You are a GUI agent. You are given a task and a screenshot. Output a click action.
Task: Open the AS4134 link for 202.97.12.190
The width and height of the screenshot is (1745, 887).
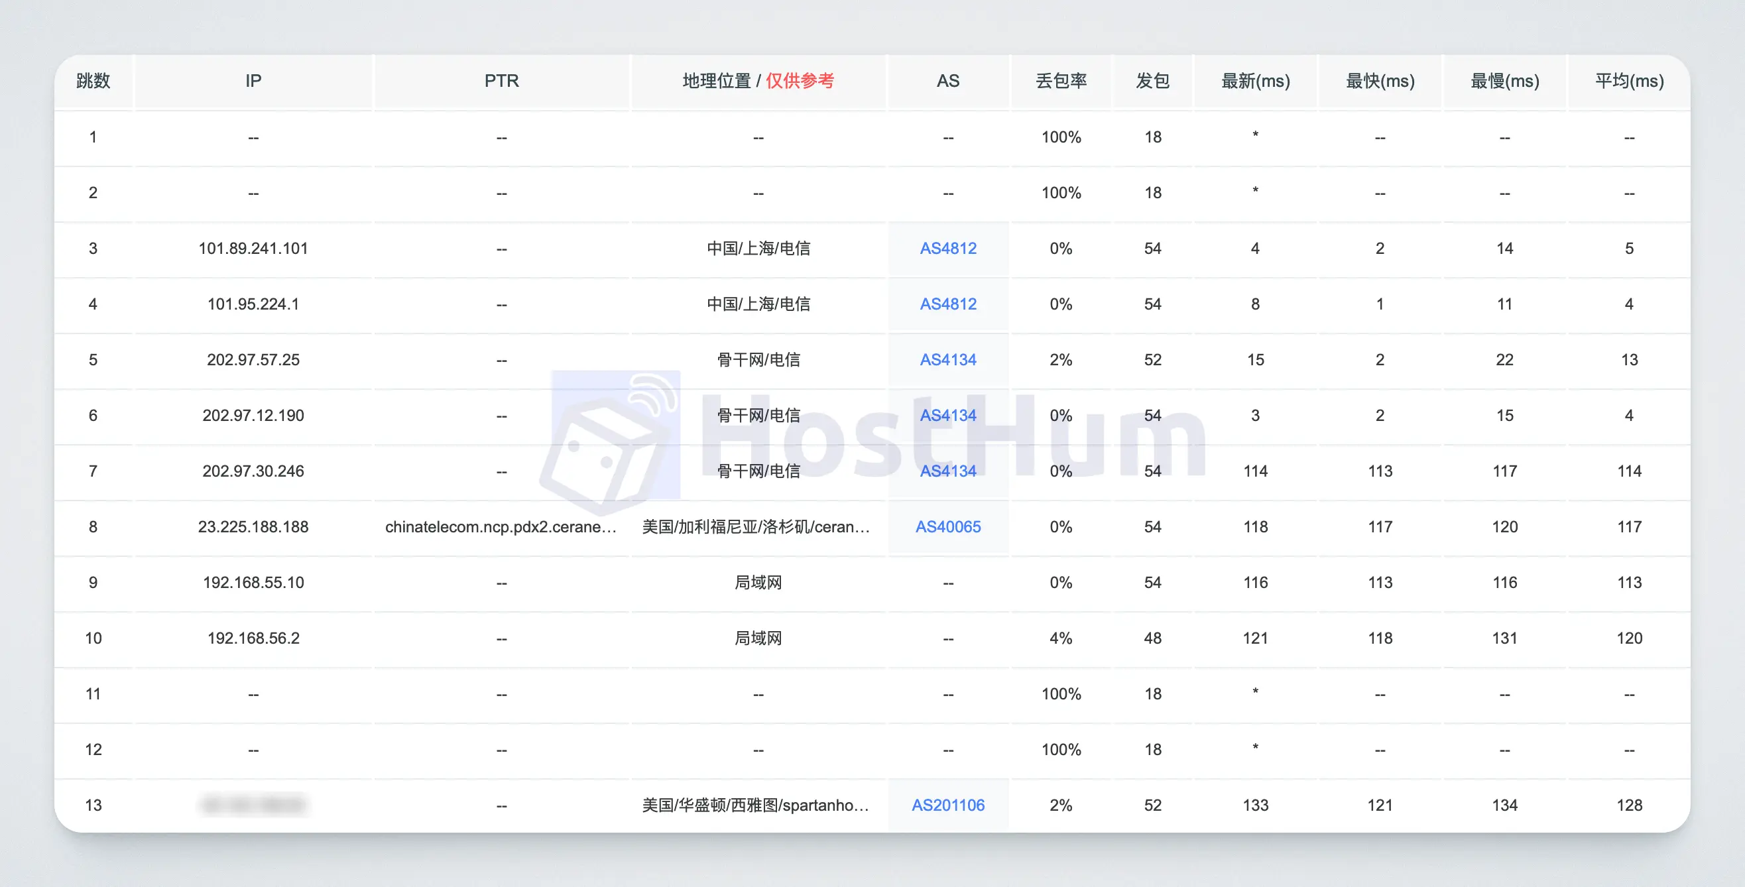[947, 415]
